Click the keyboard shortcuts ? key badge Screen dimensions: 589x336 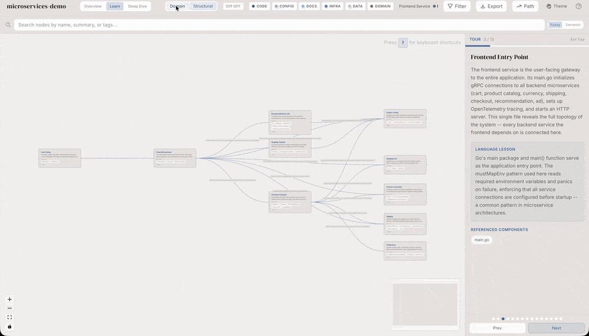tap(403, 42)
